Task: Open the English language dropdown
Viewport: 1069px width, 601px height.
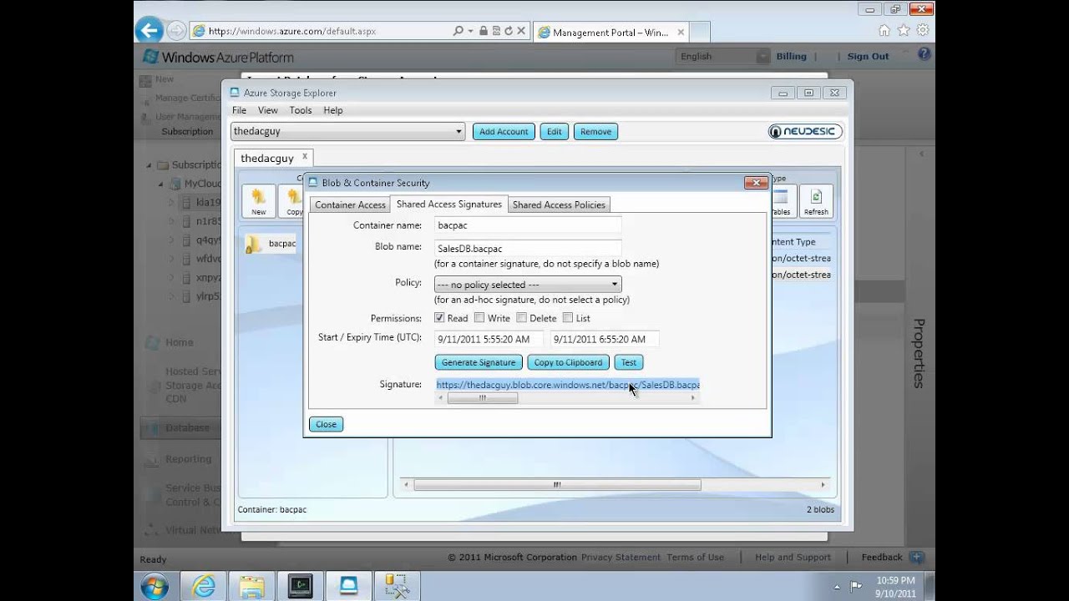Action: (x=723, y=56)
